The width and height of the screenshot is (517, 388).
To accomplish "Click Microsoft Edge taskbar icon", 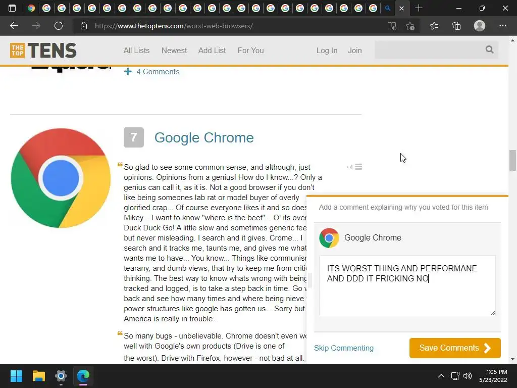I will [x=83, y=376].
